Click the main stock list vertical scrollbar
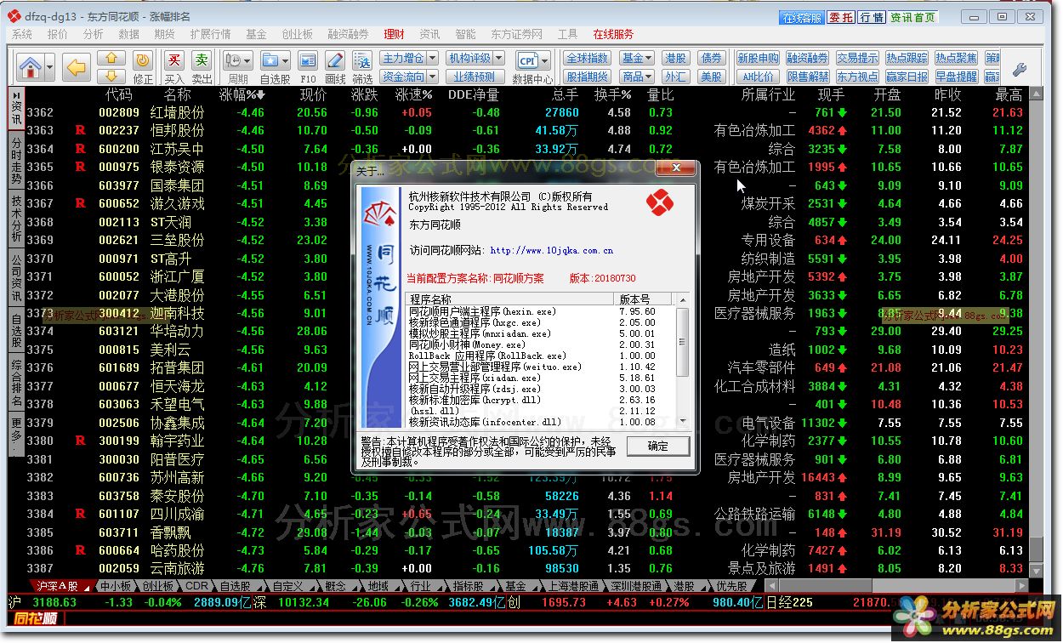The image size is (1063, 643). [x=1035, y=332]
